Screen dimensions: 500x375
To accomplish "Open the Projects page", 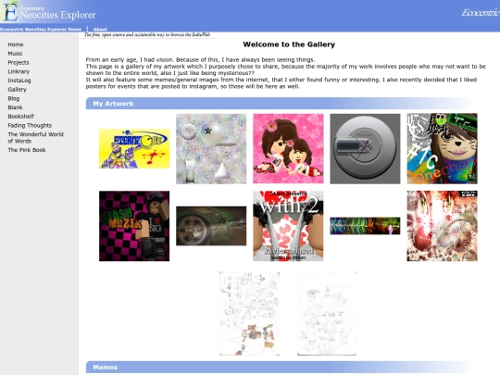I will point(19,63).
